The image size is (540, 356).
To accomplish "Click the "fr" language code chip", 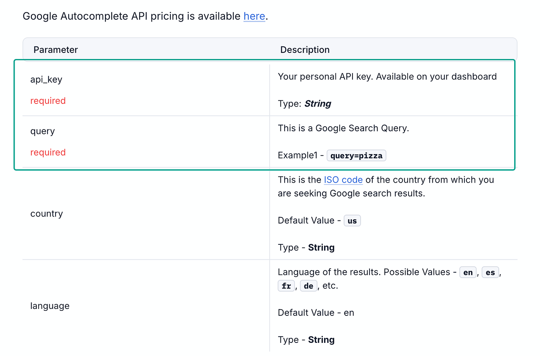I will pyautogui.click(x=286, y=286).
